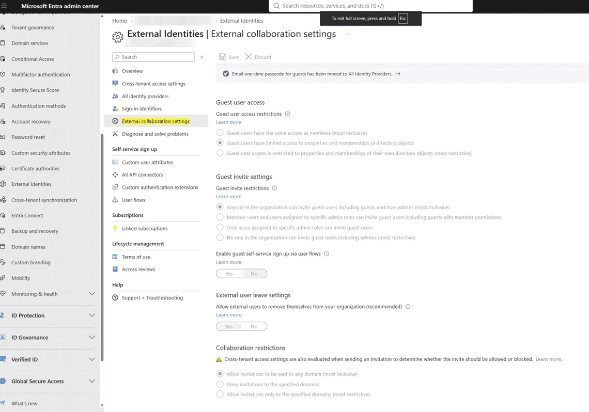Select Member users and specific admin roles option

(x=220, y=217)
